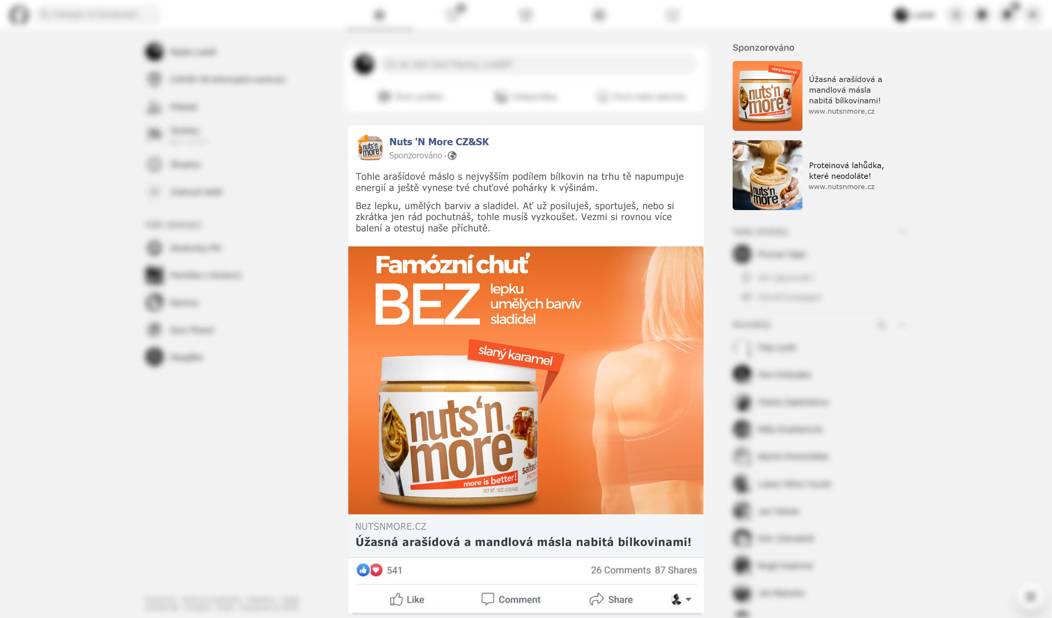Click the Proteinová lahůdka sidebar ad text
Image resolution: width=1052 pixels, height=618 pixels.
click(846, 170)
